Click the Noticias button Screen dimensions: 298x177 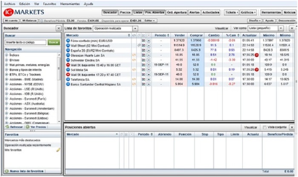point(289,12)
